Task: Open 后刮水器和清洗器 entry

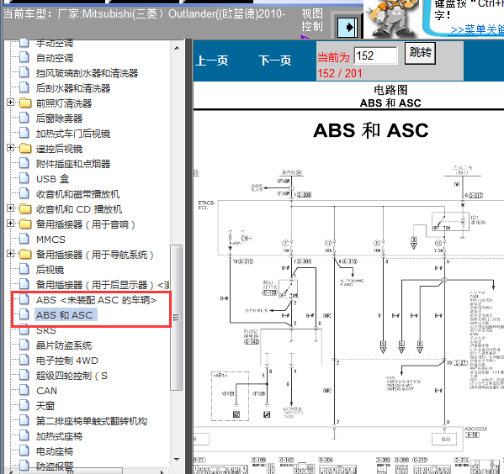Action: [x=73, y=88]
